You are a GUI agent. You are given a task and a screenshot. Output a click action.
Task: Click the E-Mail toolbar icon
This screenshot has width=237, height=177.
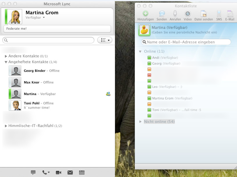click(x=230, y=14)
